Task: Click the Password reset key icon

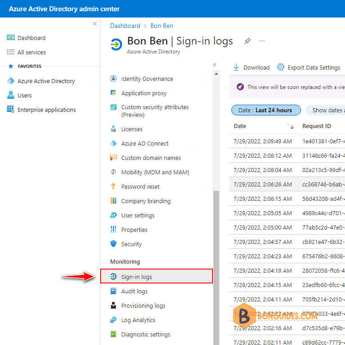Action: (113, 186)
